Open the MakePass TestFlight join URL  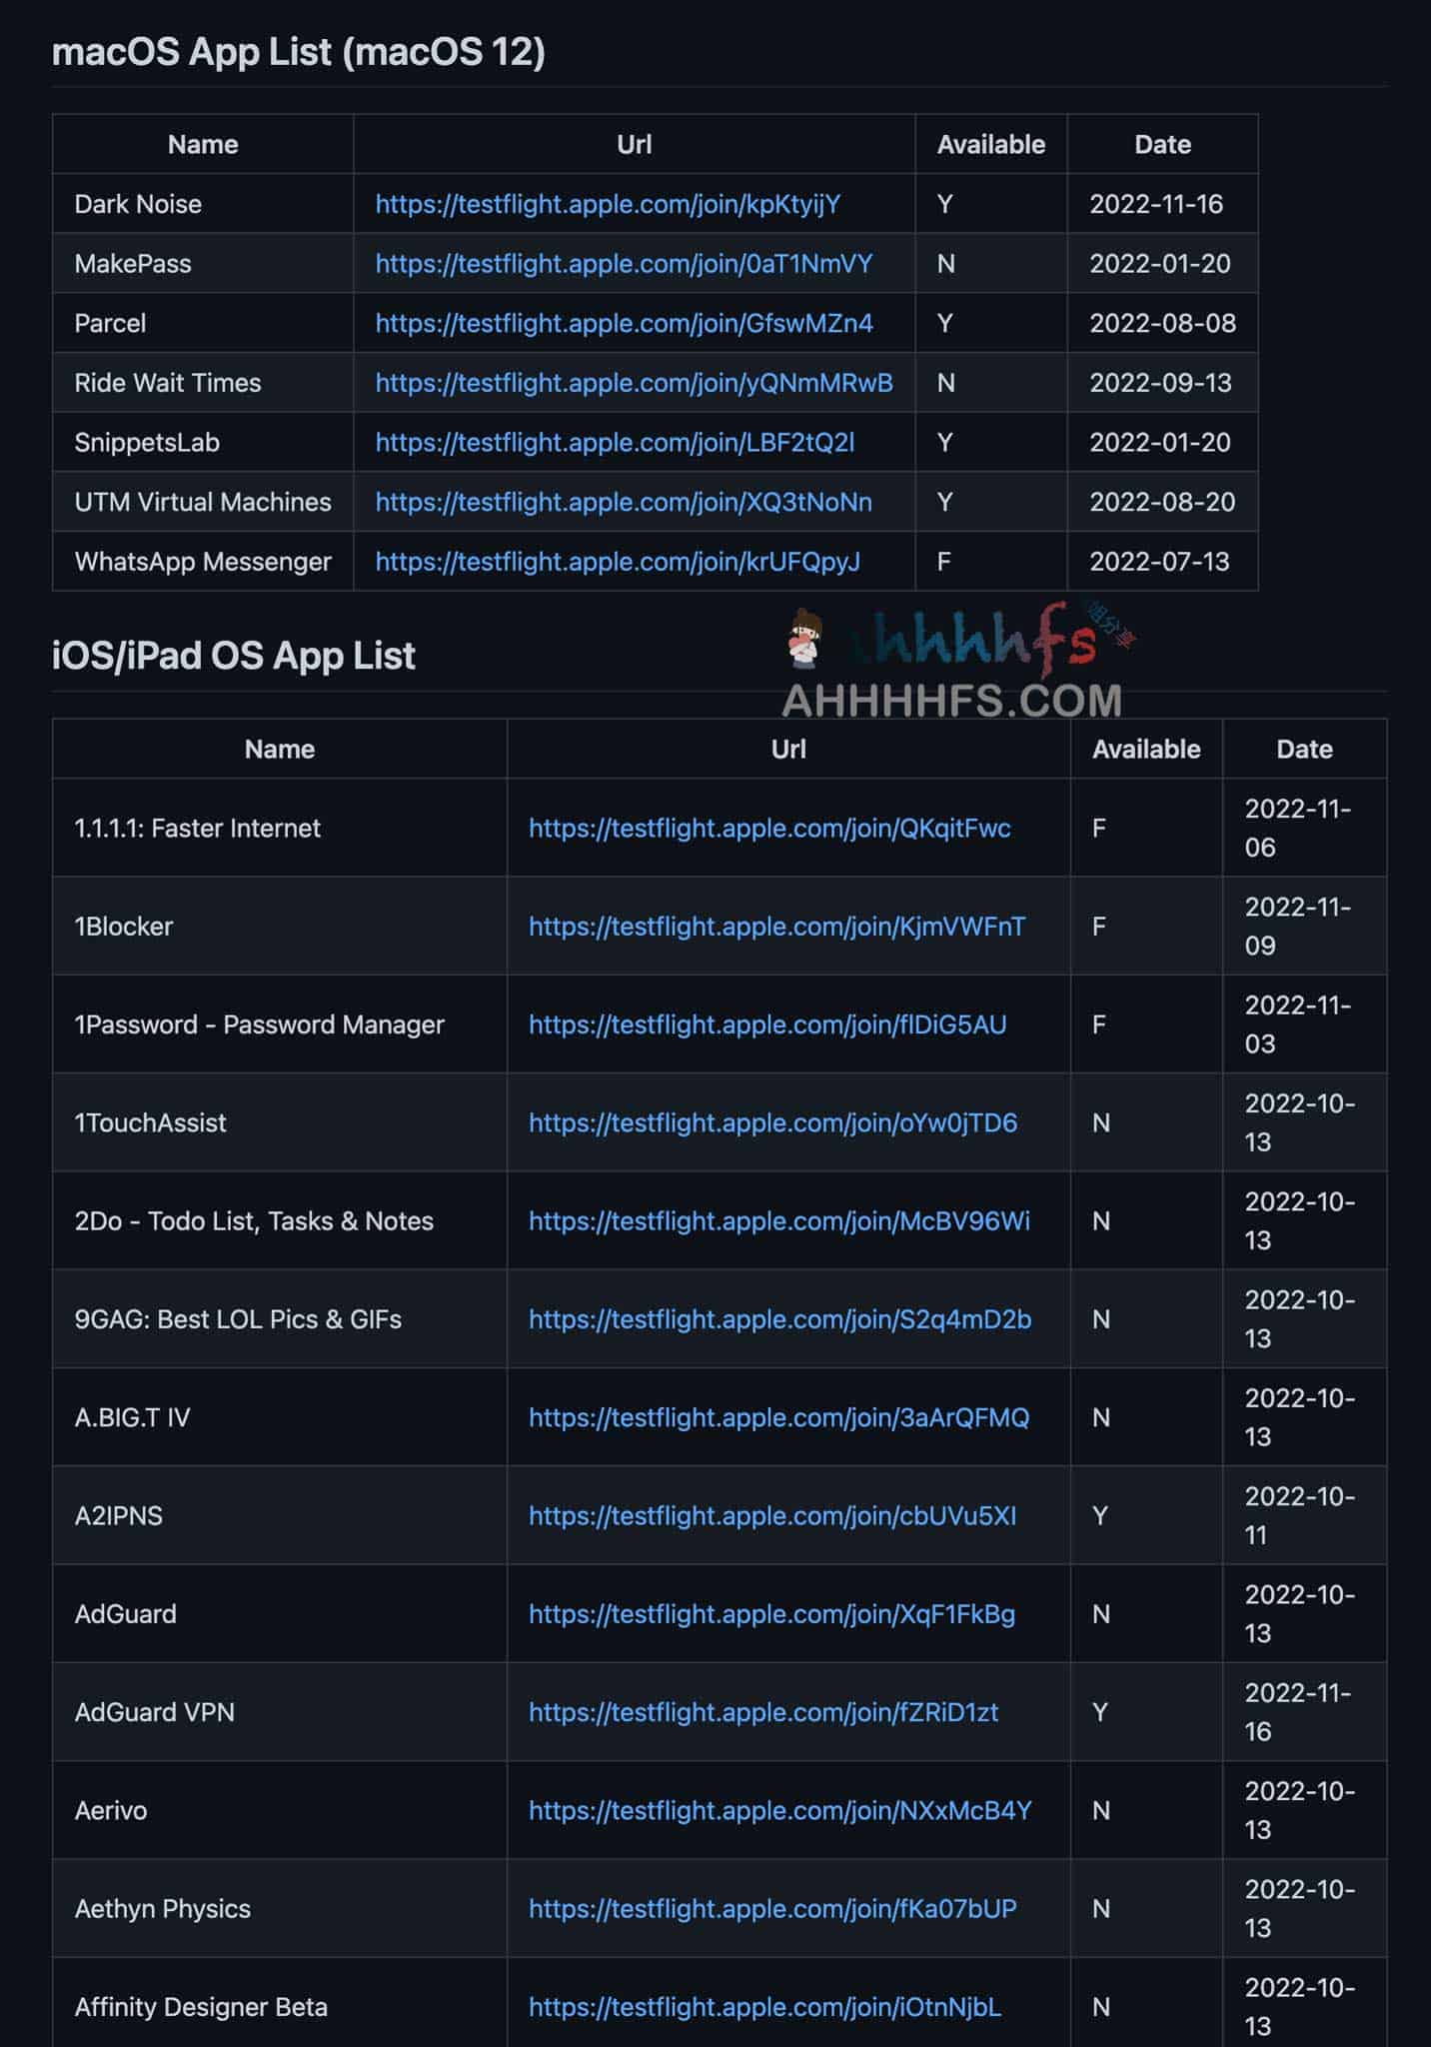pyautogui.click(x=624, y=264)
